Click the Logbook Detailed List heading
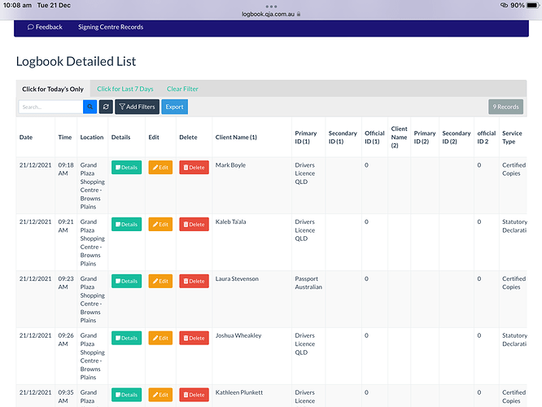Screen dimensions: 542x407 tap(76, 62)
